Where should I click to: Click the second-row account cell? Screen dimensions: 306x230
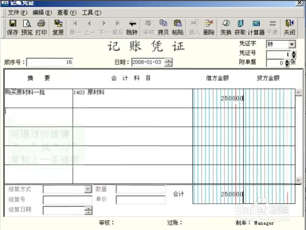[x=133, y=117]
